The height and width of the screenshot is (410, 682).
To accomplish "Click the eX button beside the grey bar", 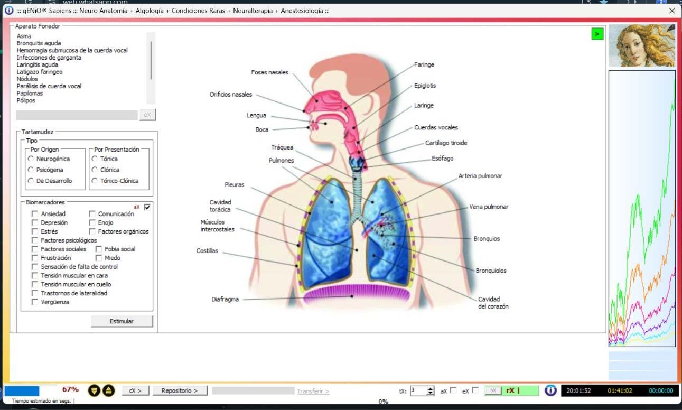I will [147, 115].
